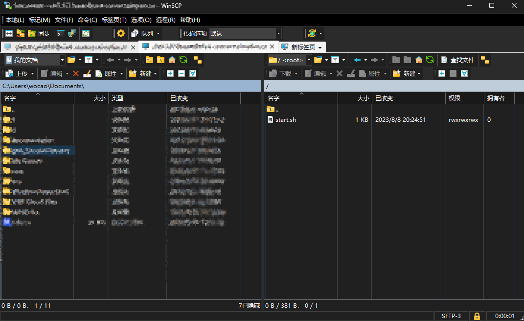Open the 命令(C) menu
This screenshot has width=524, height=321.
pyautogui.click(x=87, y=20)
